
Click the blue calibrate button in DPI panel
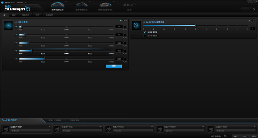click(114, 66)
